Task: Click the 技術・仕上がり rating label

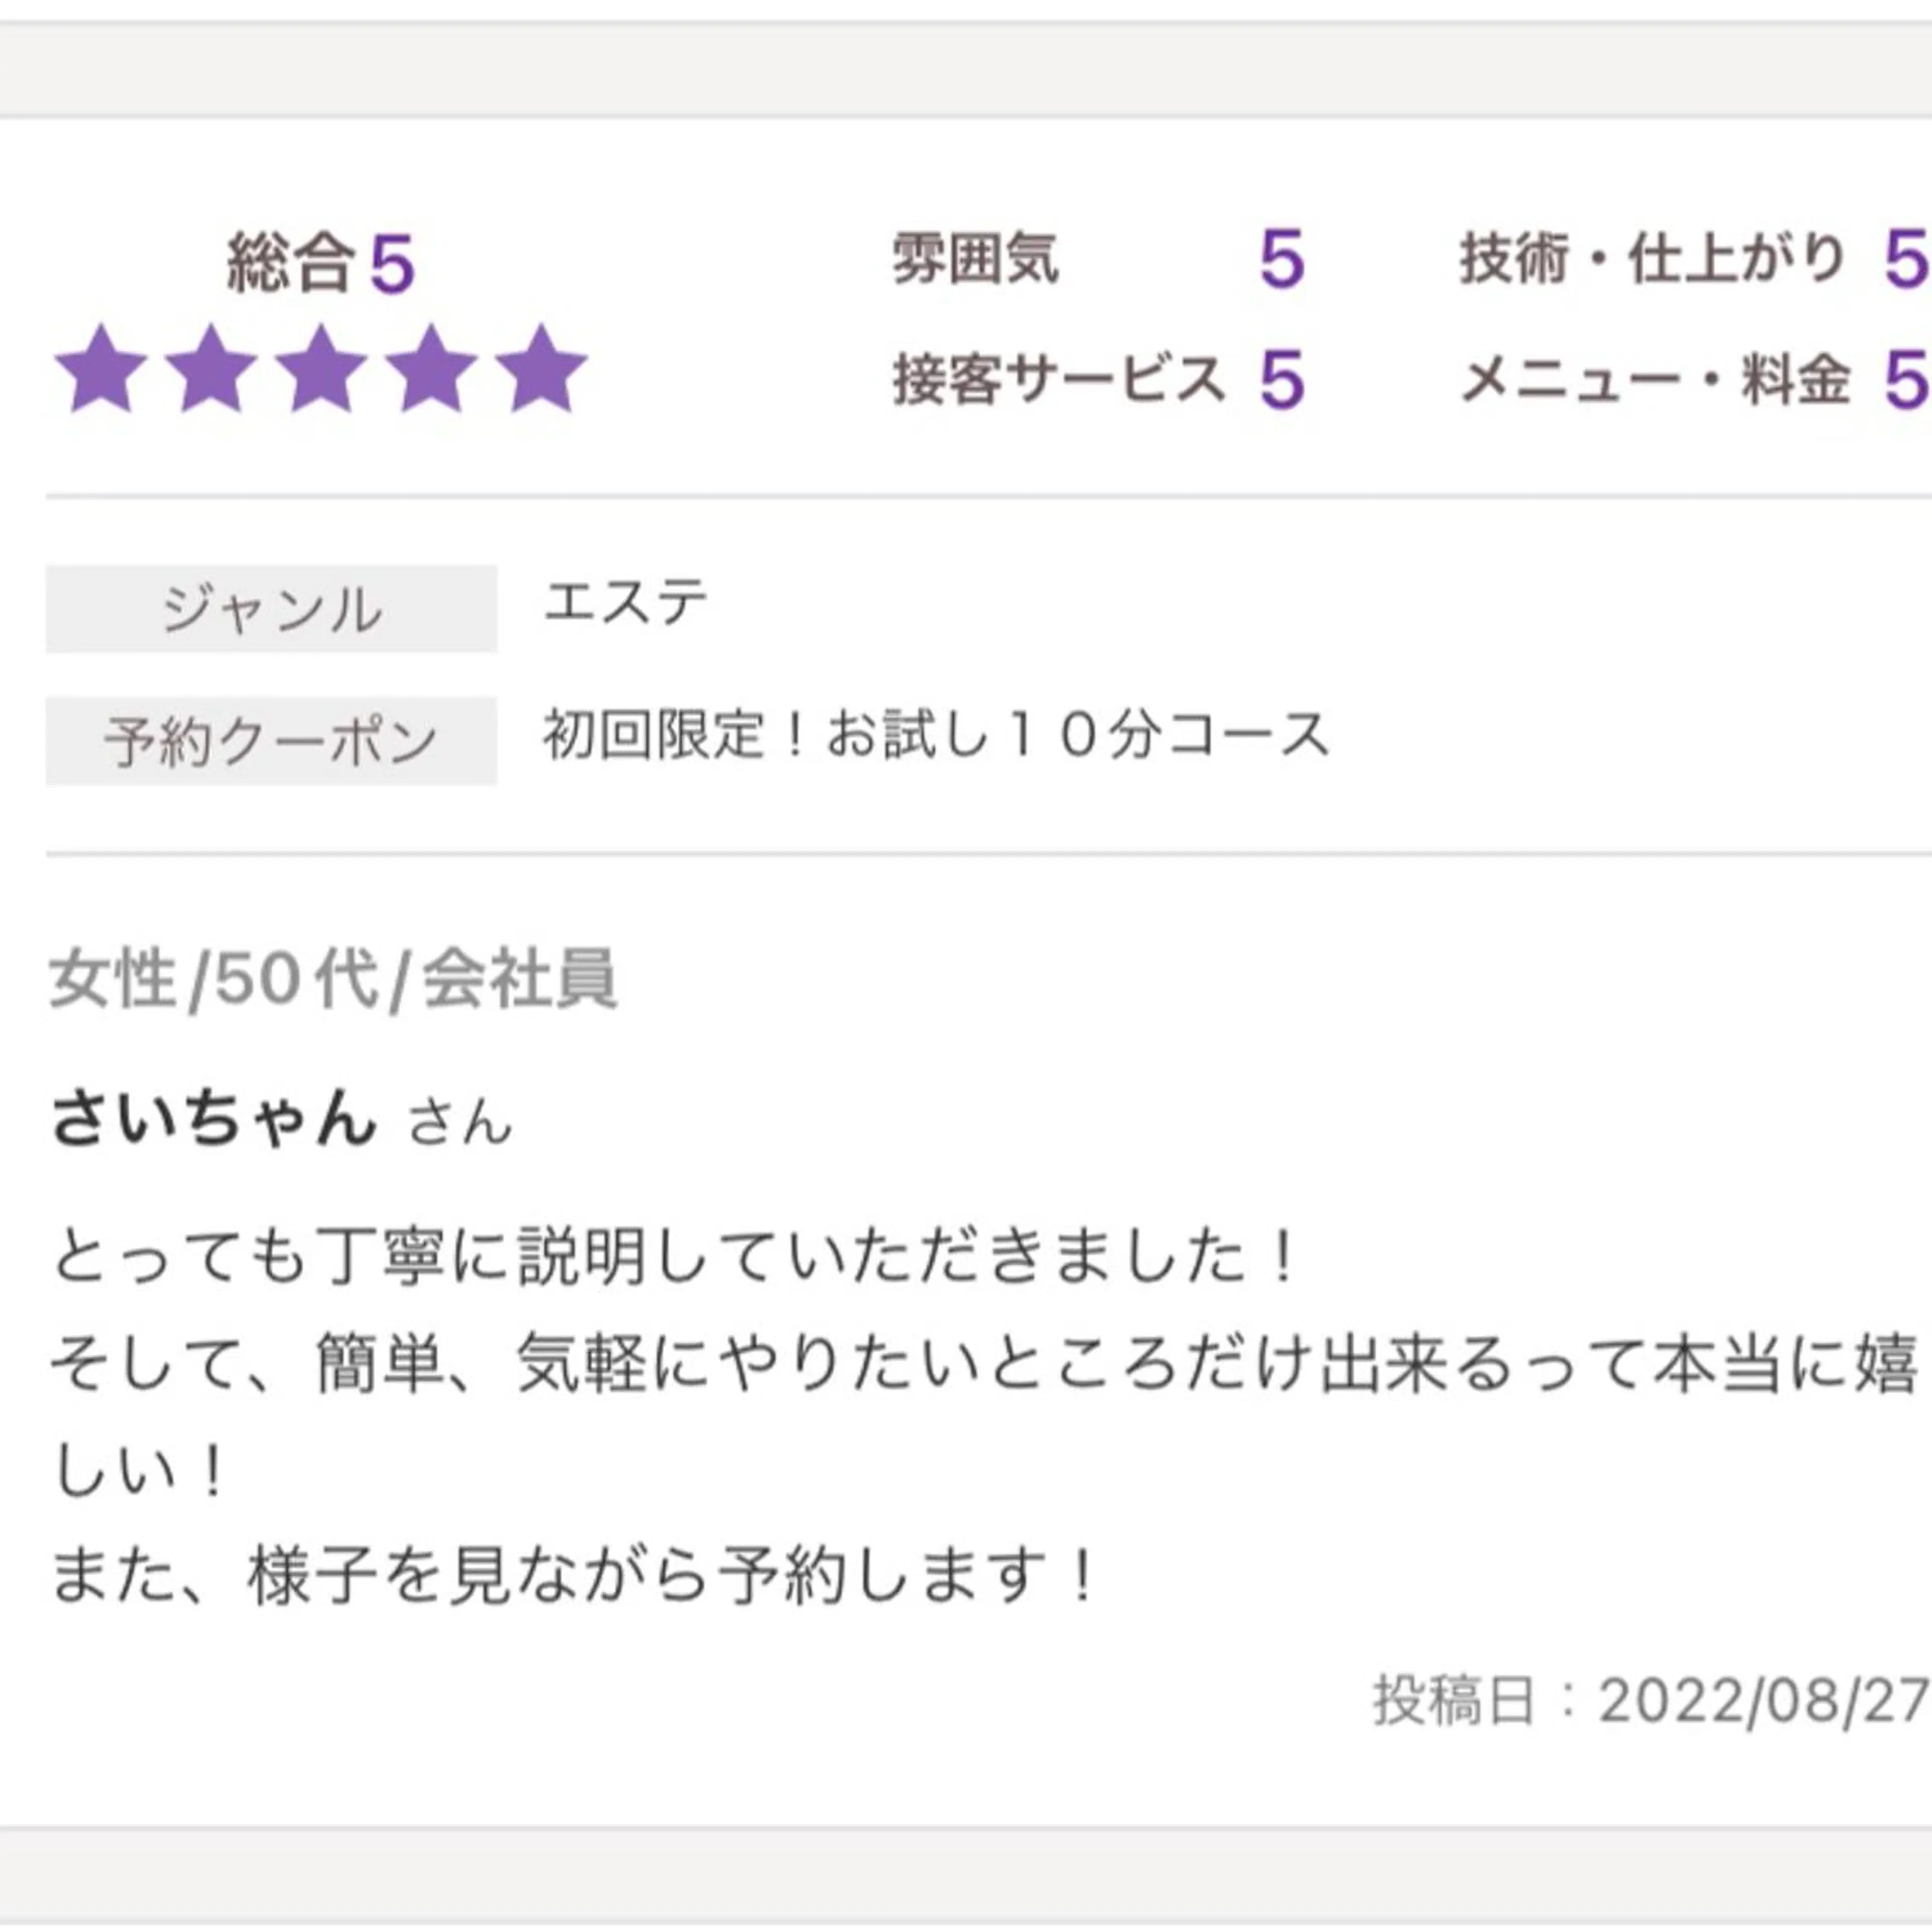Action: click(1651, 260)
